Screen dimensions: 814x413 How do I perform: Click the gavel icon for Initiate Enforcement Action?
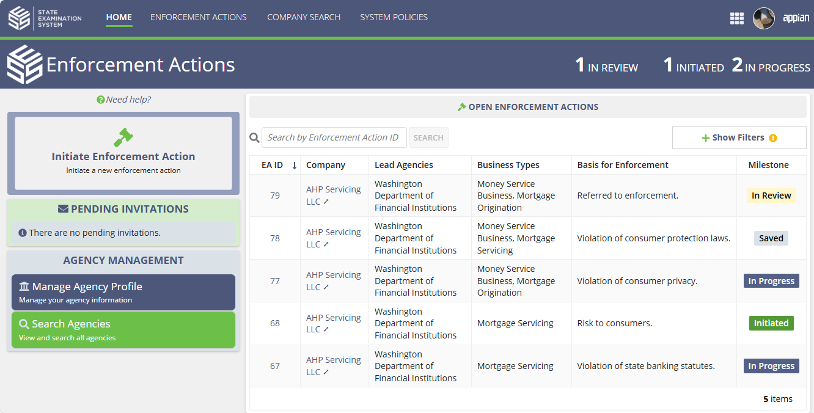pos(123,137)
